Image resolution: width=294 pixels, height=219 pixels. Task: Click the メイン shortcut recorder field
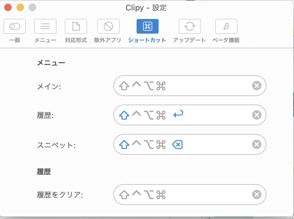coord(190,86)
